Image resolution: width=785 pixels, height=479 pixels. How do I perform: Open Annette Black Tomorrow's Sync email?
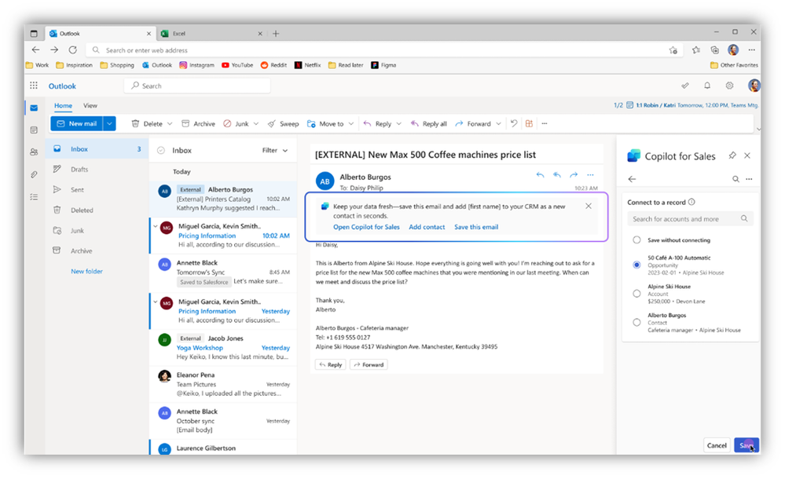[223, 272]
